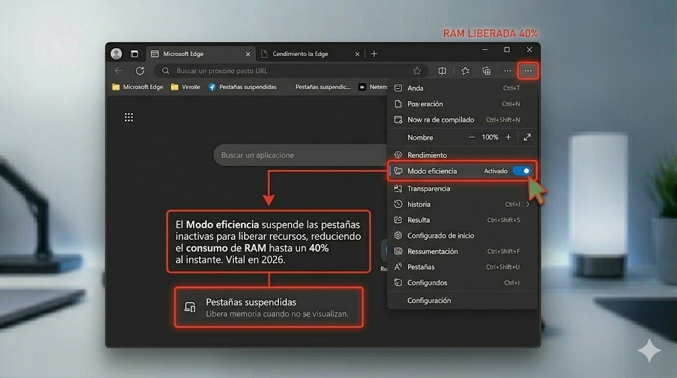
Task: Open the highlighted Settings and more menu
Action: coord(528,71)
